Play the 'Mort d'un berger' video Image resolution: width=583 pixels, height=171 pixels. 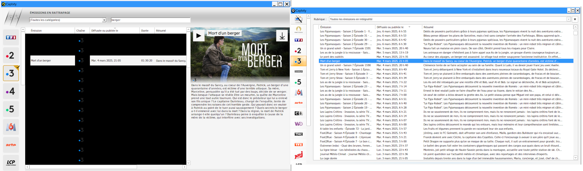199,36
